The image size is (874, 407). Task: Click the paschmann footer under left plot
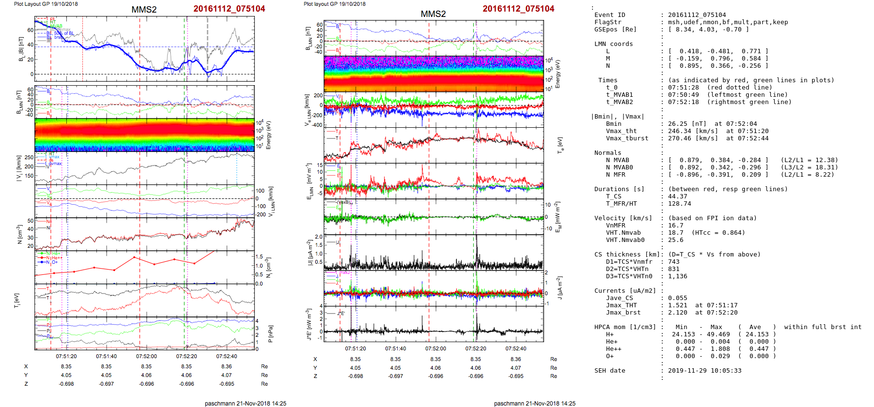click(x=245, y=403)
